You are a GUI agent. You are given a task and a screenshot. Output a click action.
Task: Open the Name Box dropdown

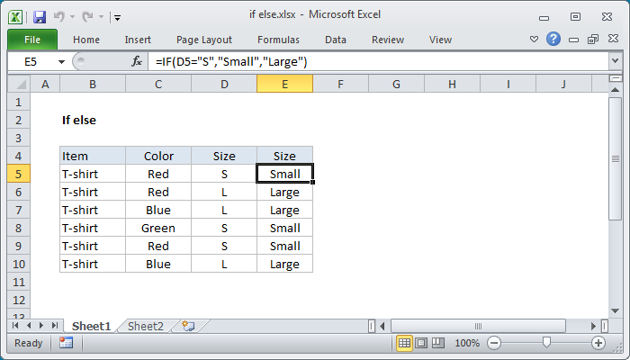[x=61, y=61]
